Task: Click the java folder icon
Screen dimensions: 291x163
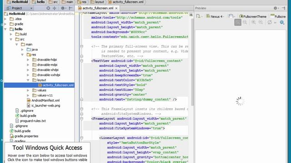Action: [x=29, y=49]
